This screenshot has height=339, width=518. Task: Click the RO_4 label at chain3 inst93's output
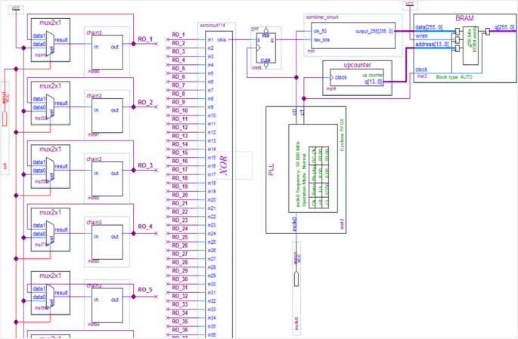click(145, 227)
